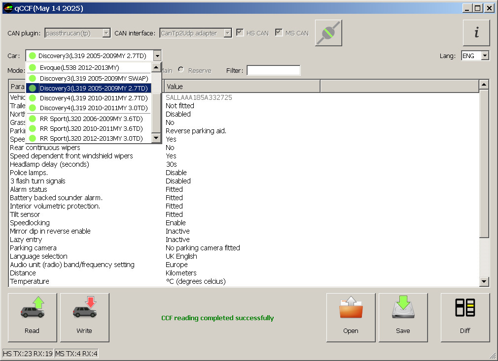Collapse the Car selection dropdown
The image size is (498, 361).
point(157,56)
